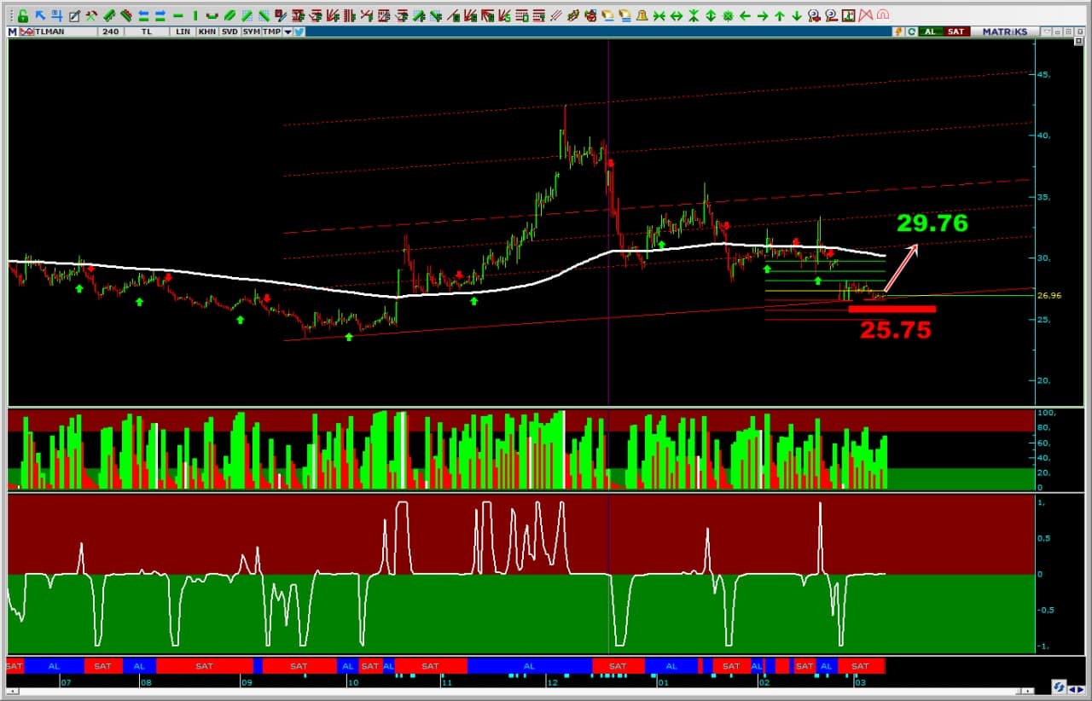Click the green up arrow icon
This screenshot has width=1092, height=701.
[x=779, y=15]
